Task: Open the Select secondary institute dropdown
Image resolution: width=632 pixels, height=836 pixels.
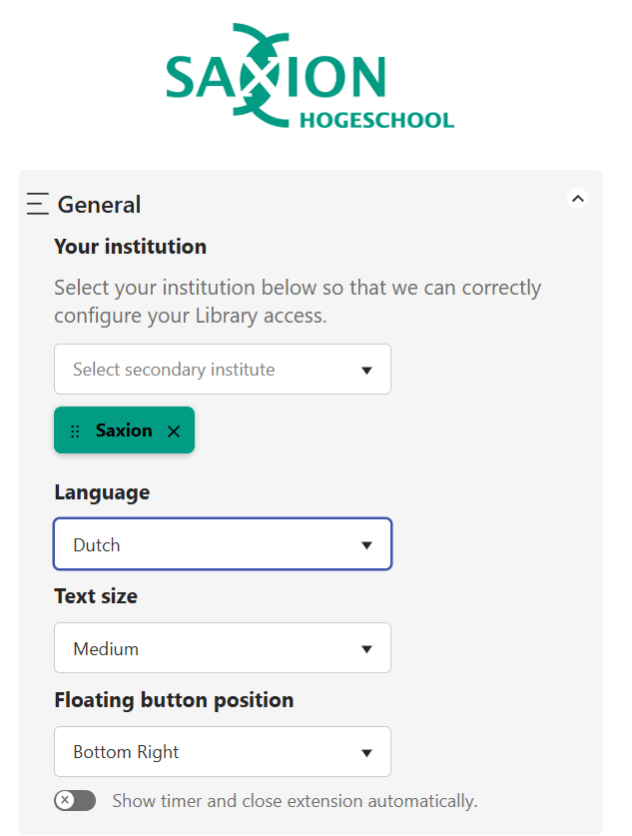Action: click(x=223, y=369)
